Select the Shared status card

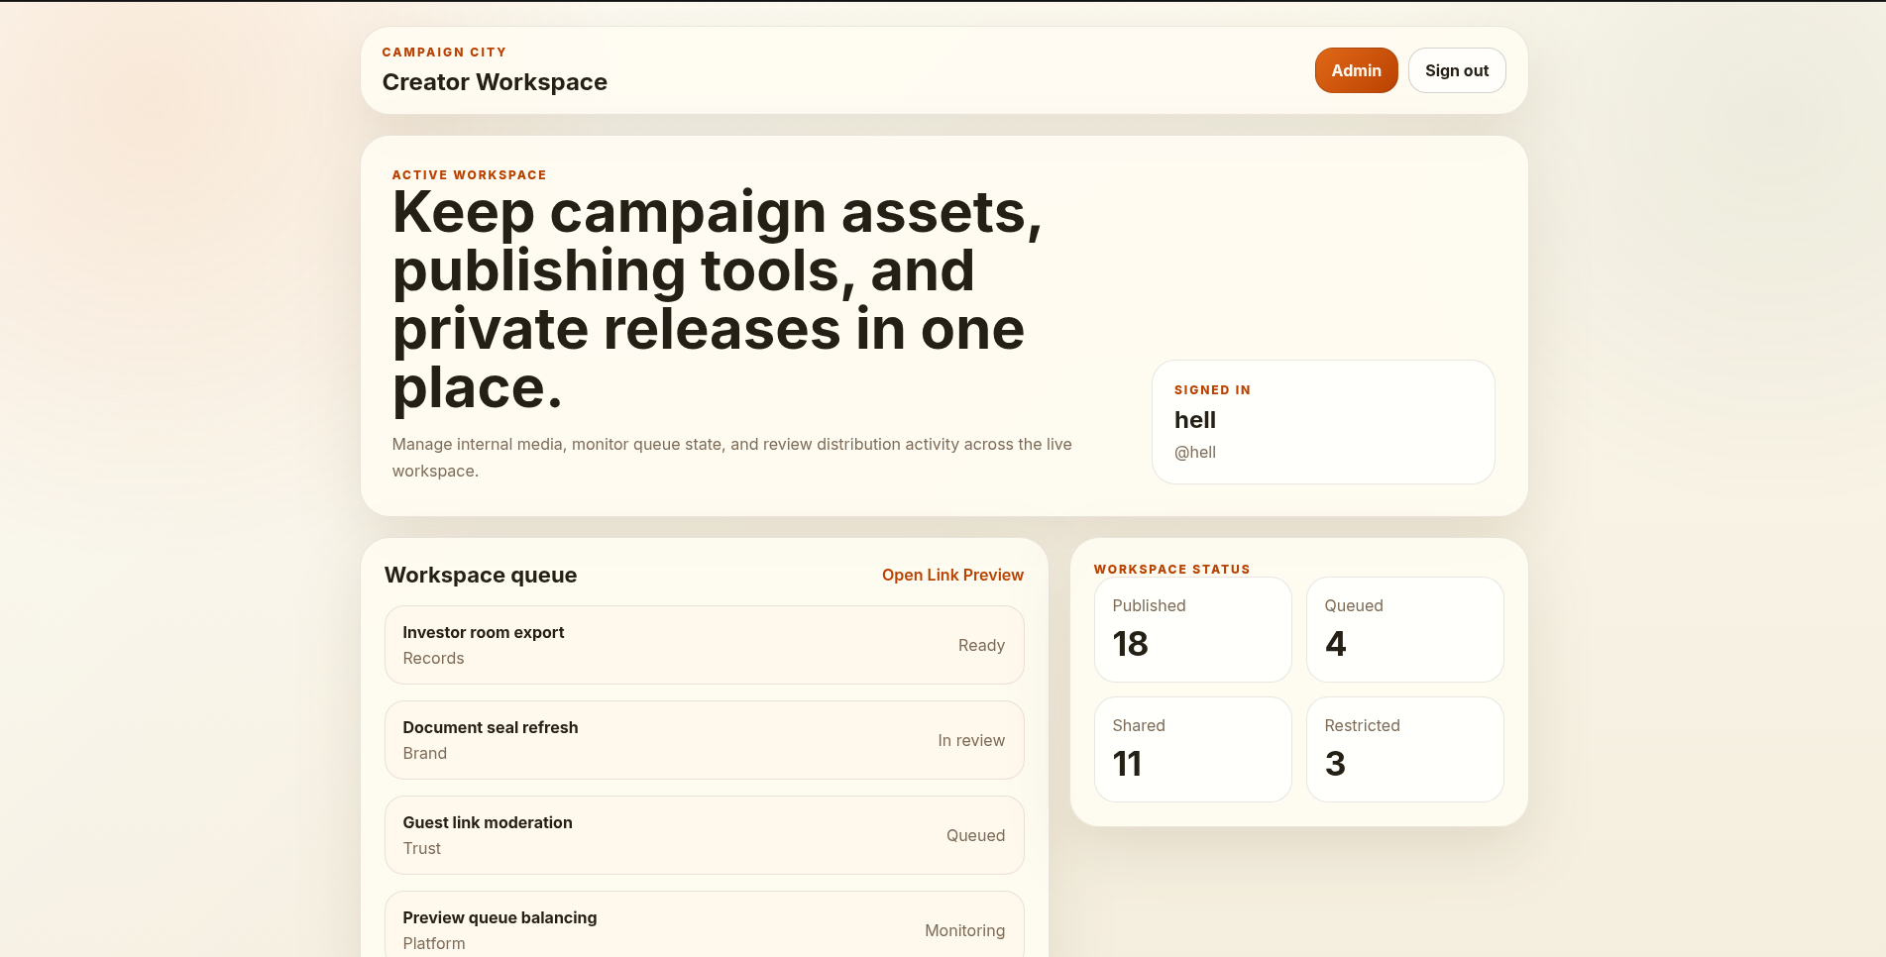pos(1191,750)
